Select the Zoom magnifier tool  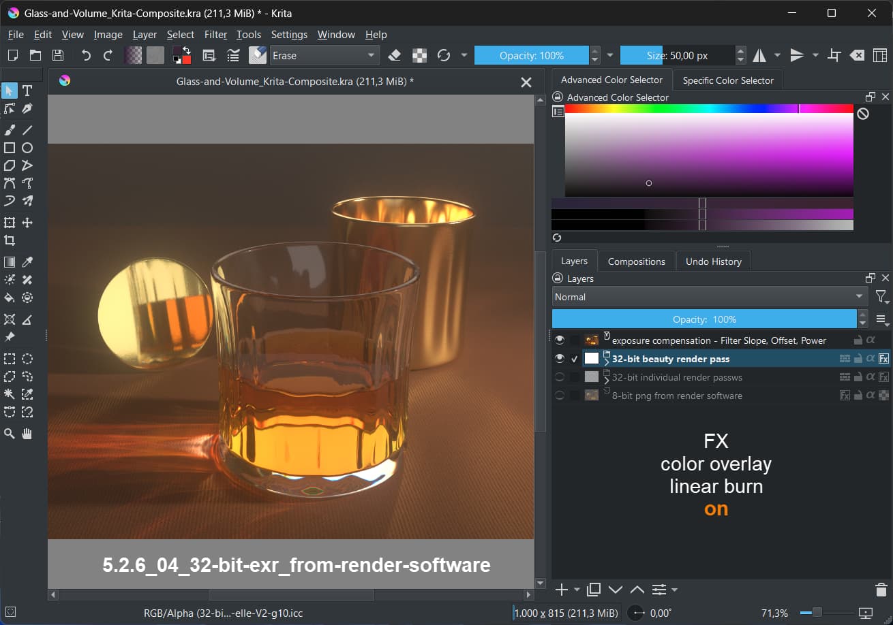[10, 434]
